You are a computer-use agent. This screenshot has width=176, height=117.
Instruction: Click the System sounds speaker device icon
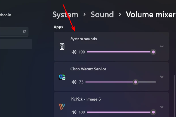[62, 47]
